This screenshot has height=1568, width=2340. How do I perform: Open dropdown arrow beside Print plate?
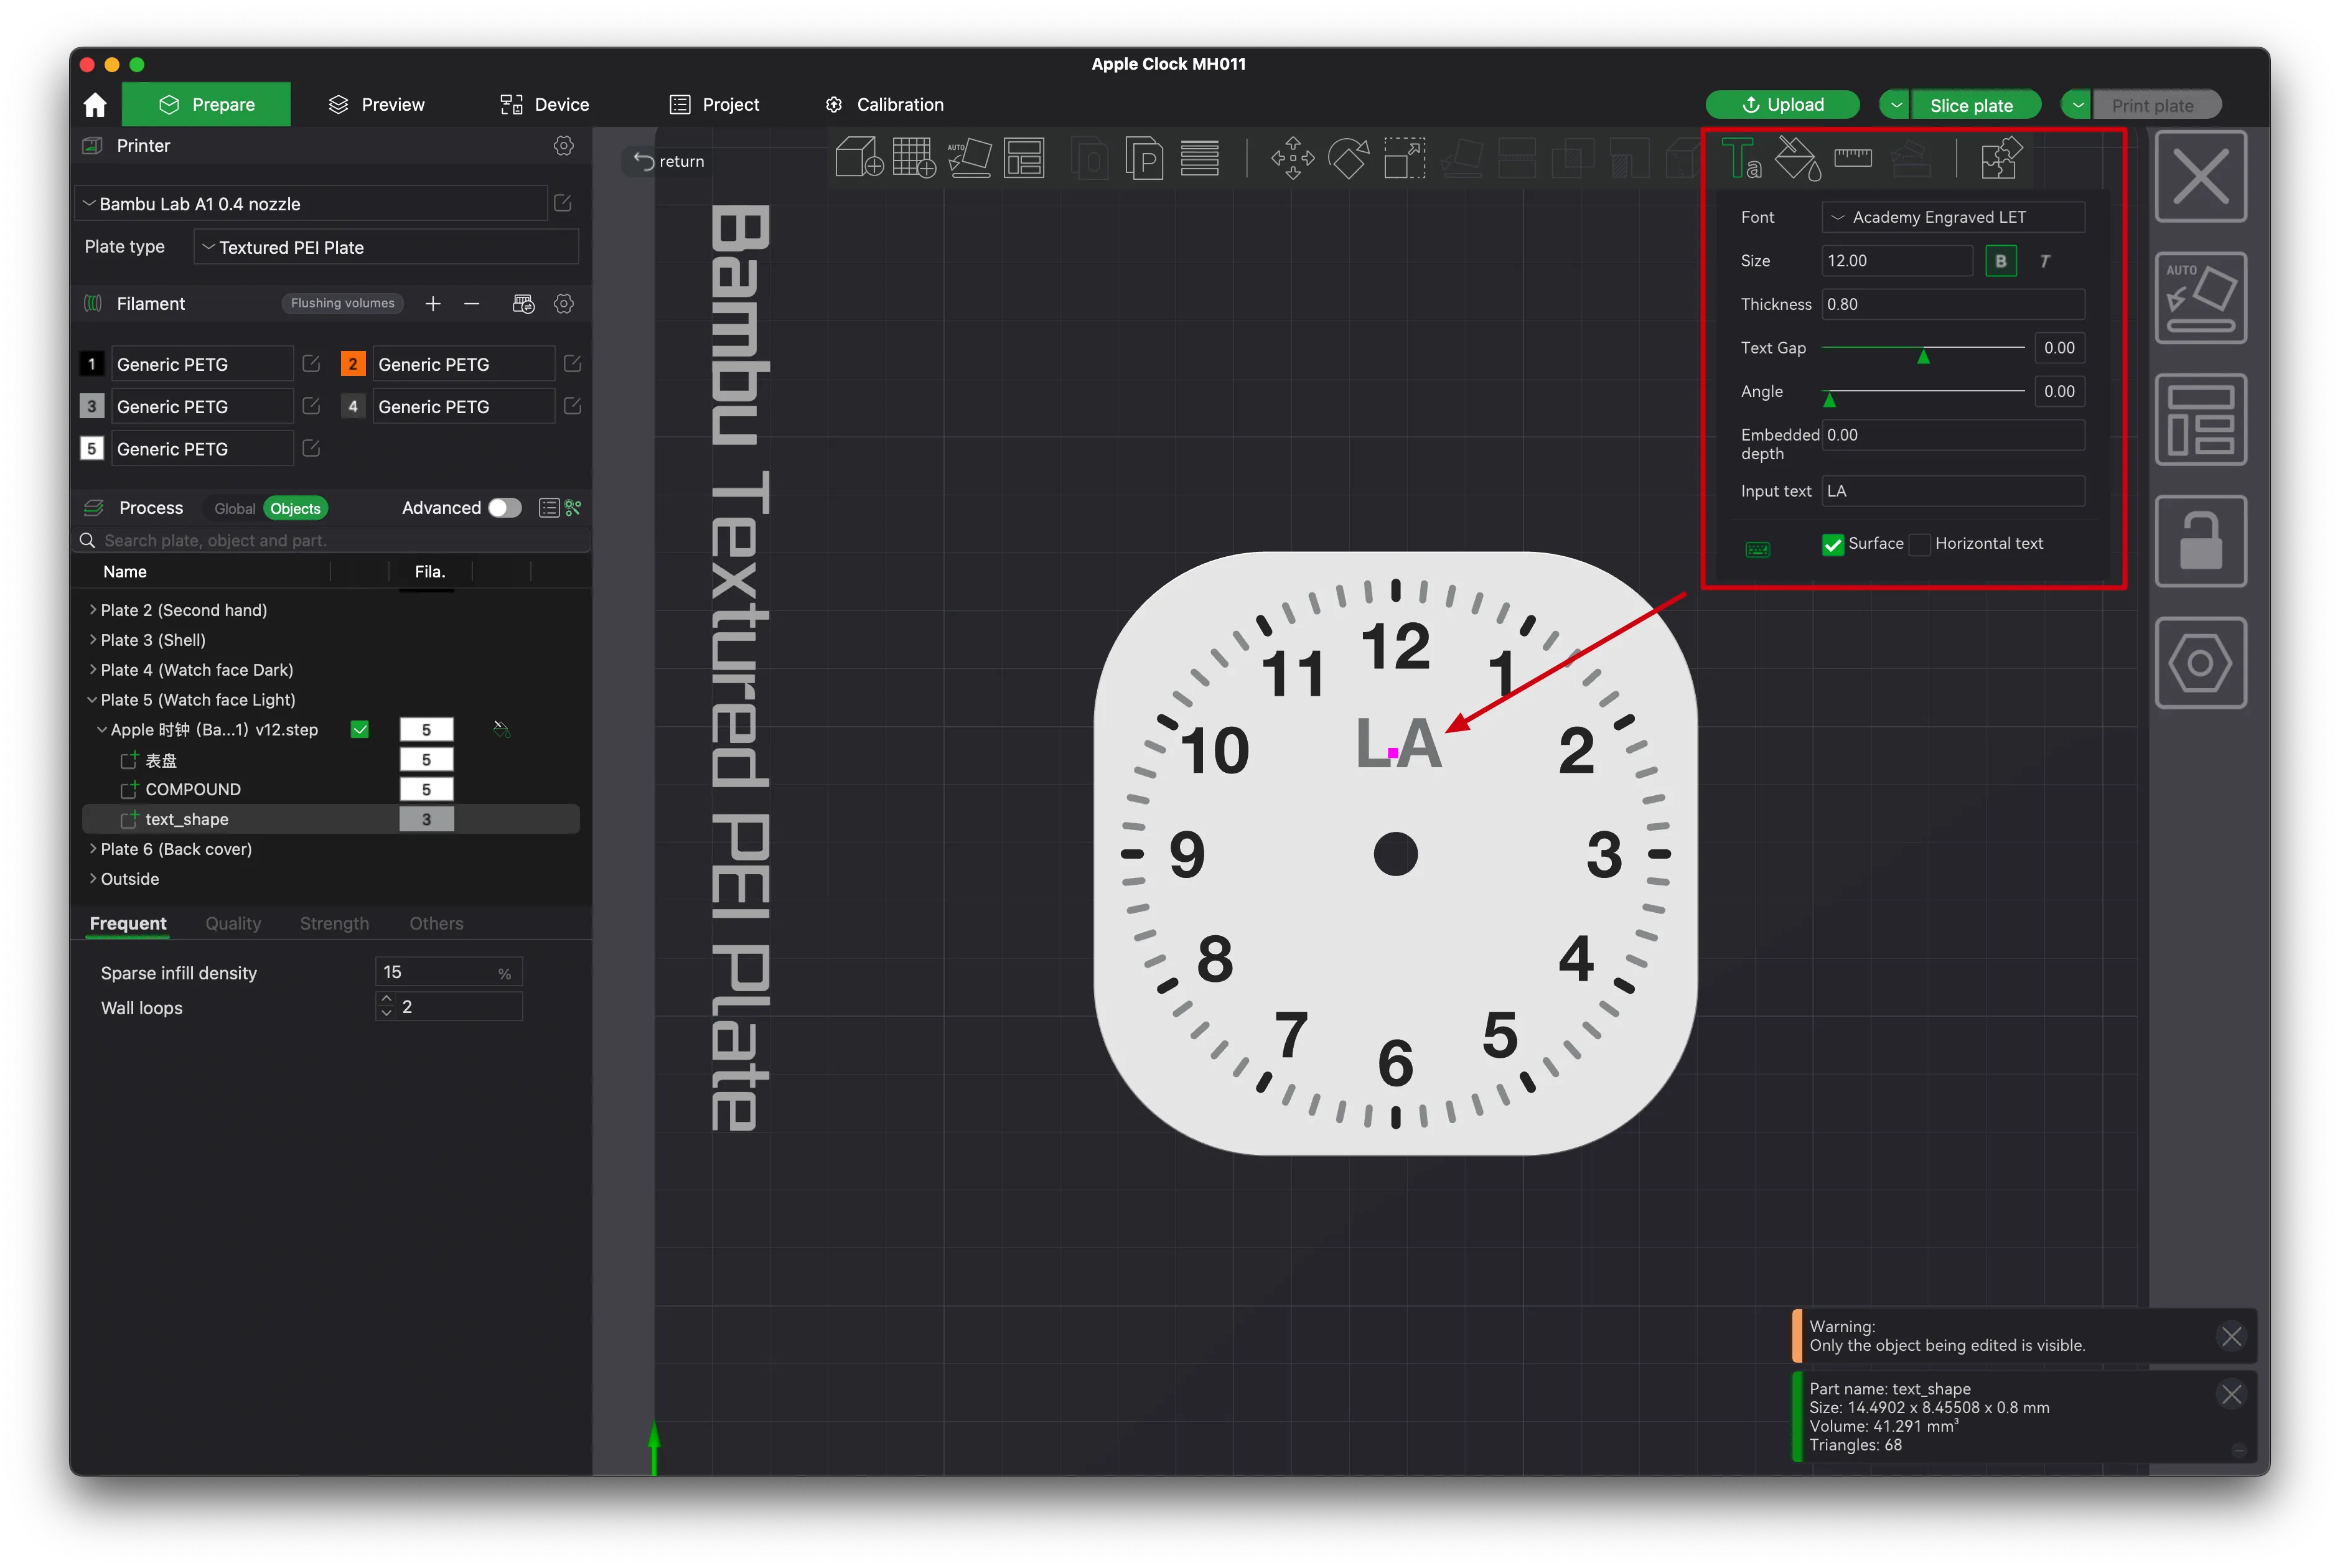coord(2078,105)
